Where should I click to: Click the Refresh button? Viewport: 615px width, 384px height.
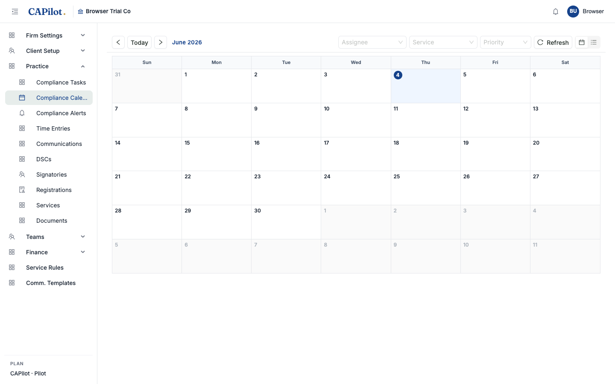click(553, 42)
